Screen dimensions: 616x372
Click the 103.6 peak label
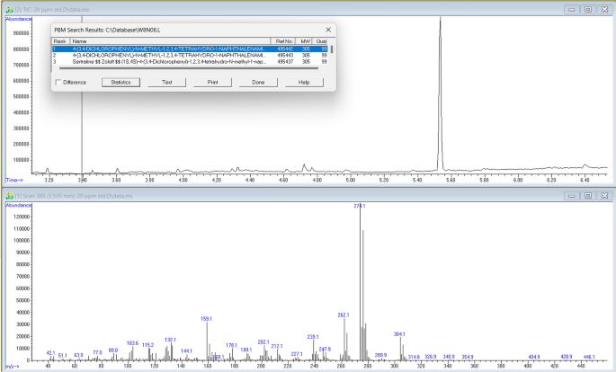tap(133, 343)
